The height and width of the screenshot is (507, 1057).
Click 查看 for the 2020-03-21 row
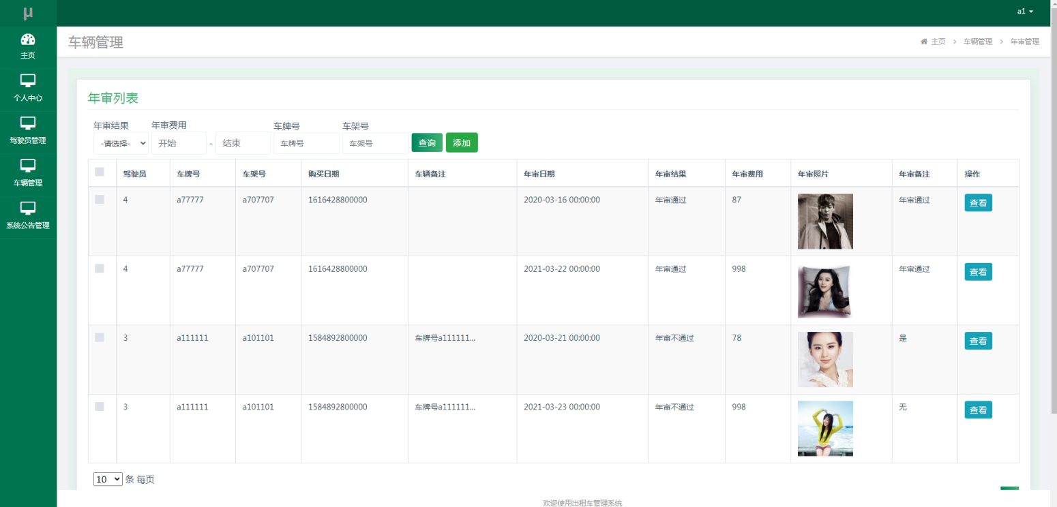point(978,341)
